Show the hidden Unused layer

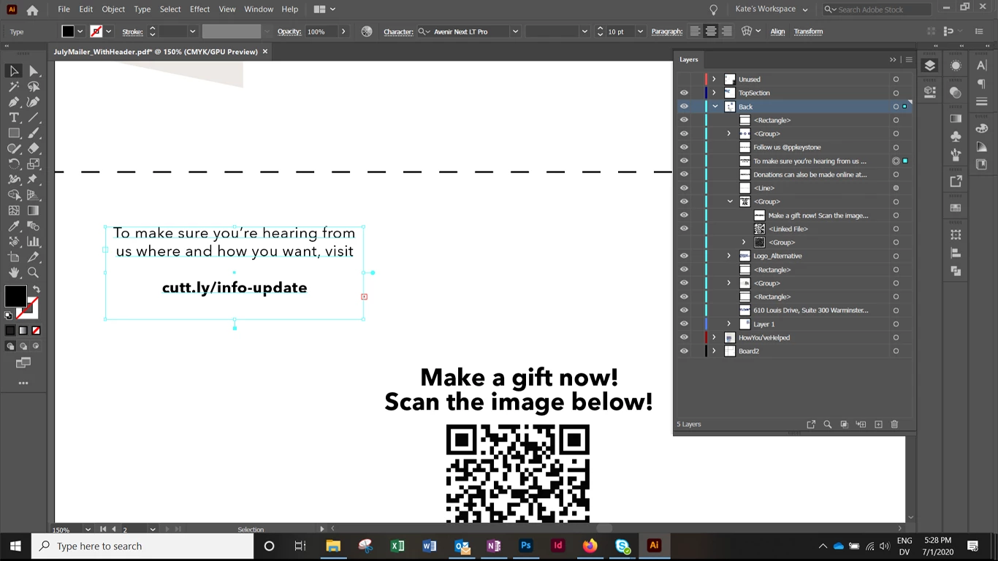pyautogui.click(x=684, y=80)
